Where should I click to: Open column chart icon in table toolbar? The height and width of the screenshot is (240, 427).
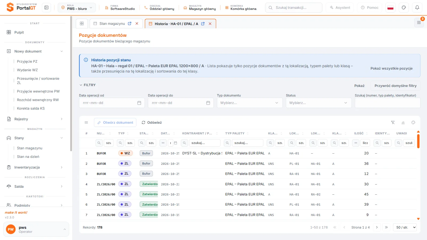point(403,122)
